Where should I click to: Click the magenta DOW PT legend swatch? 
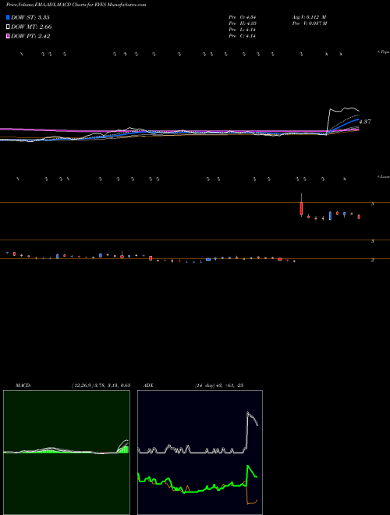(x=8, y=37)
